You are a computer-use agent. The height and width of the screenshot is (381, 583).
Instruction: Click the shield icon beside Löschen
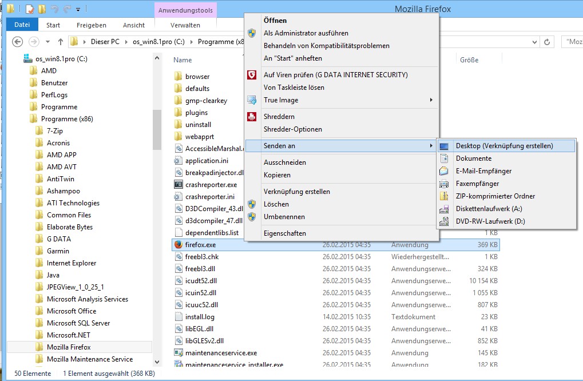252,204
